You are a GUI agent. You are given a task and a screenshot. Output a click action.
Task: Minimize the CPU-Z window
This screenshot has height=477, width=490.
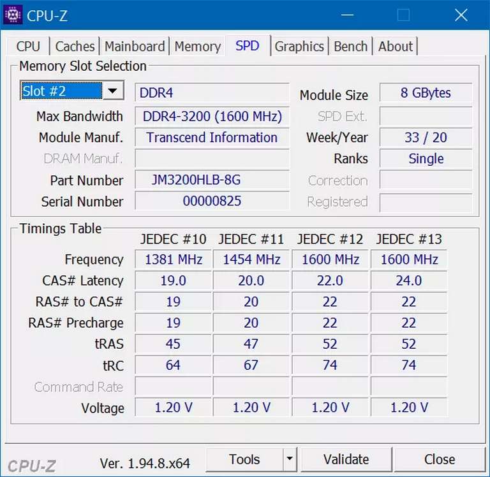(x=347, y=15)
